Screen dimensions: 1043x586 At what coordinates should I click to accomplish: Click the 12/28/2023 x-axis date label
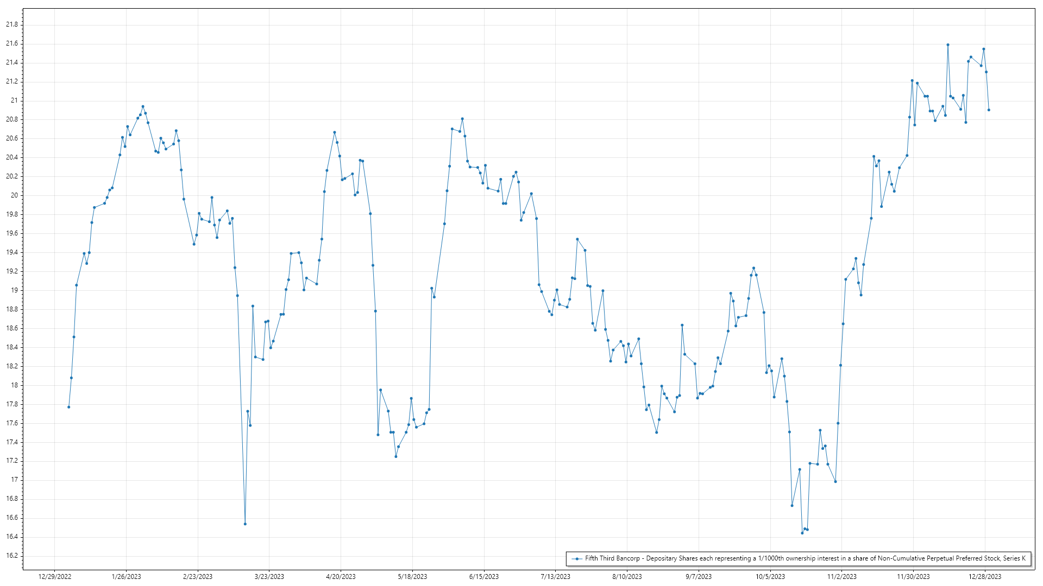tap(985, 577)
